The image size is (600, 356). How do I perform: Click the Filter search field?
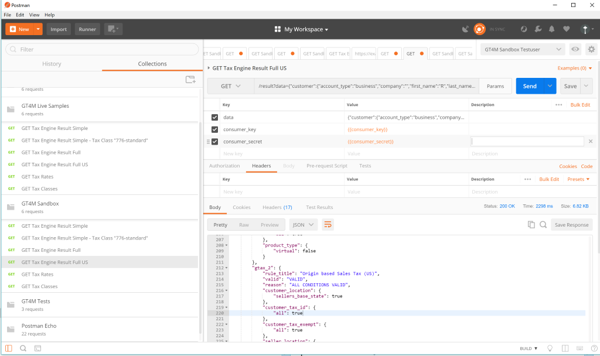click(102, 49)
